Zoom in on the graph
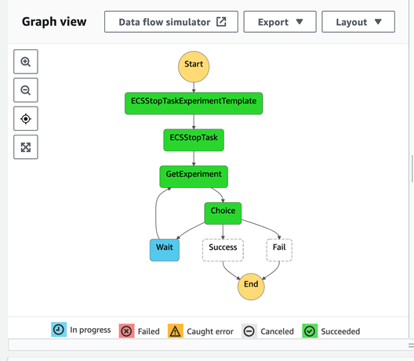The height and width of the screenshot is (361, 414). tap(26, 62)
